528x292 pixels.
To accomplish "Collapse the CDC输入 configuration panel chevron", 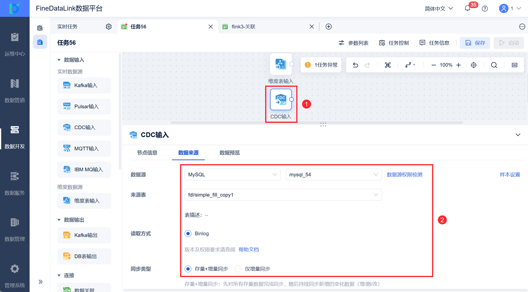I will 518,135.
